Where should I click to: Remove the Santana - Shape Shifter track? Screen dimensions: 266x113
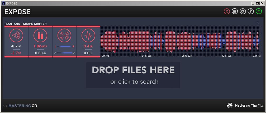pyautogui.click(x=258, y=23)
